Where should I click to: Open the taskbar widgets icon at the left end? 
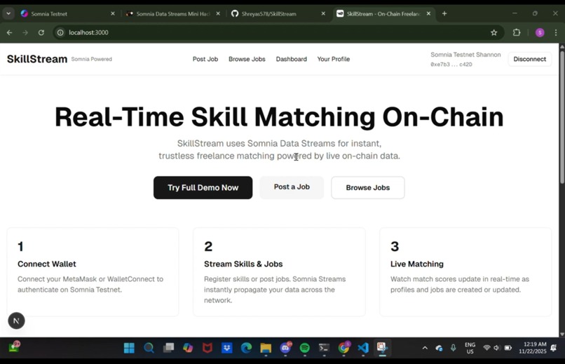tap(15, 346)
